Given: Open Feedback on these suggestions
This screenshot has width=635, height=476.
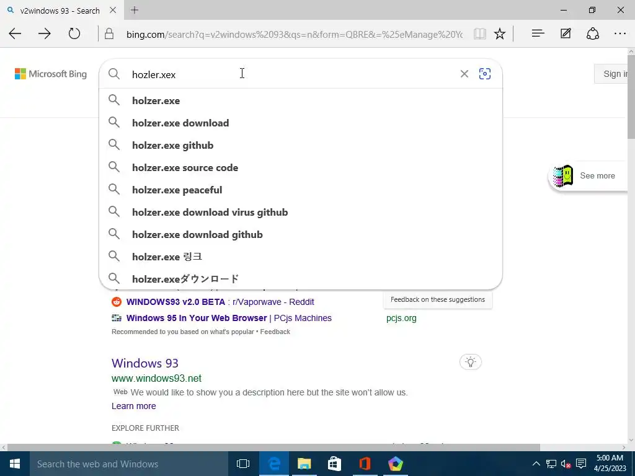Looking at the screenshot, I should tap(438, 299).
